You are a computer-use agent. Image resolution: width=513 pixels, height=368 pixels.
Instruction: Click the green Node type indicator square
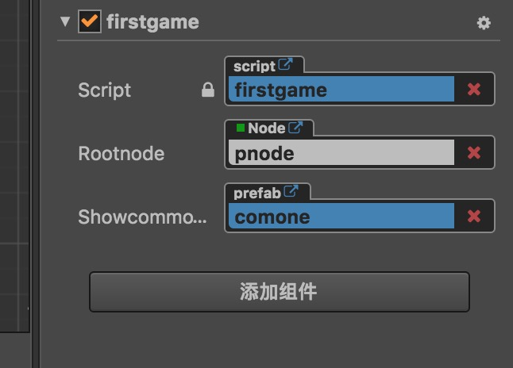pyautogui.click(x=240, y=128)
